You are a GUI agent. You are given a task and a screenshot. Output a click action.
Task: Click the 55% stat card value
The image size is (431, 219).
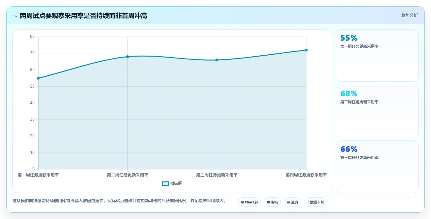pyautogui.click(x=349, y=38)
